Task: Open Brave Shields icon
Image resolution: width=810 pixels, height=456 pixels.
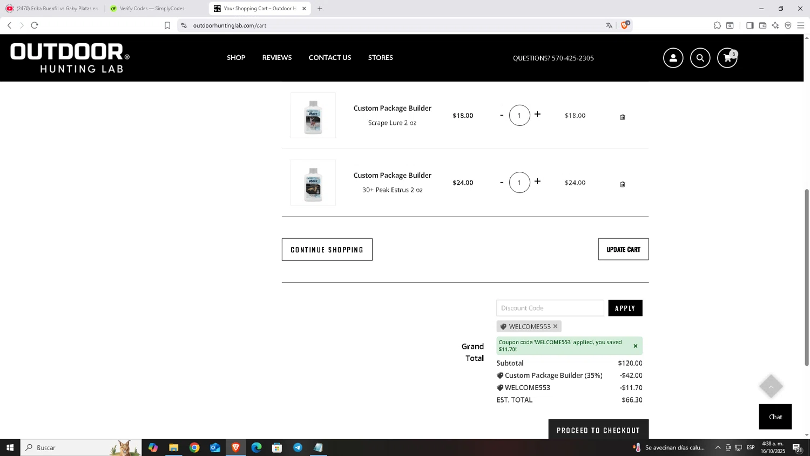Action: (x=625, y=25)
